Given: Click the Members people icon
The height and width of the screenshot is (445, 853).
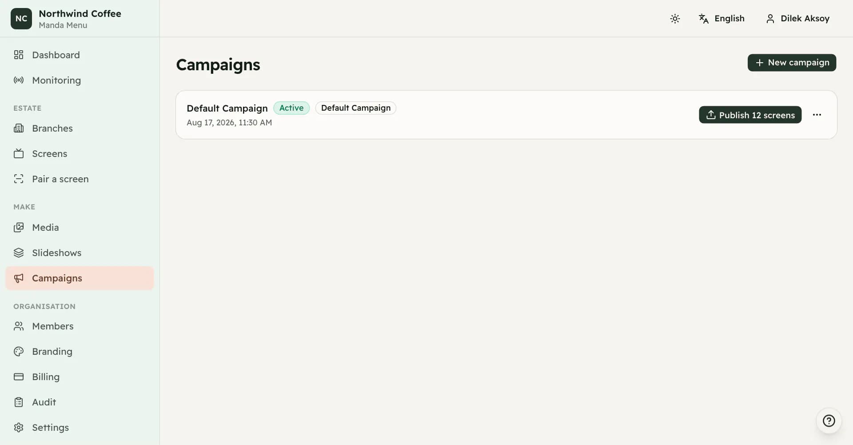Looking at the screenshot, I should point(19,326).
